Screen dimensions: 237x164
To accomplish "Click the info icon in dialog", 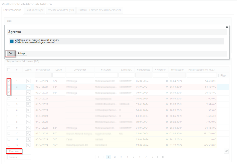I will coord(12,41).
